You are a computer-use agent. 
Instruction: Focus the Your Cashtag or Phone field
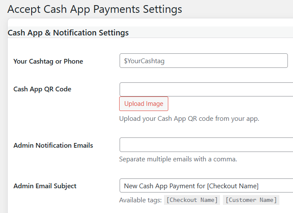pos(203,61)
